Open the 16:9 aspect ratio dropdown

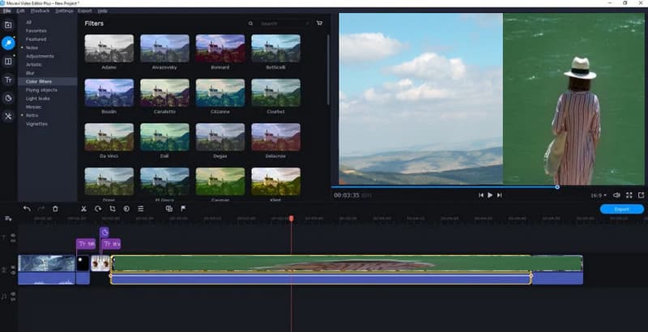[x=599, y=195]
